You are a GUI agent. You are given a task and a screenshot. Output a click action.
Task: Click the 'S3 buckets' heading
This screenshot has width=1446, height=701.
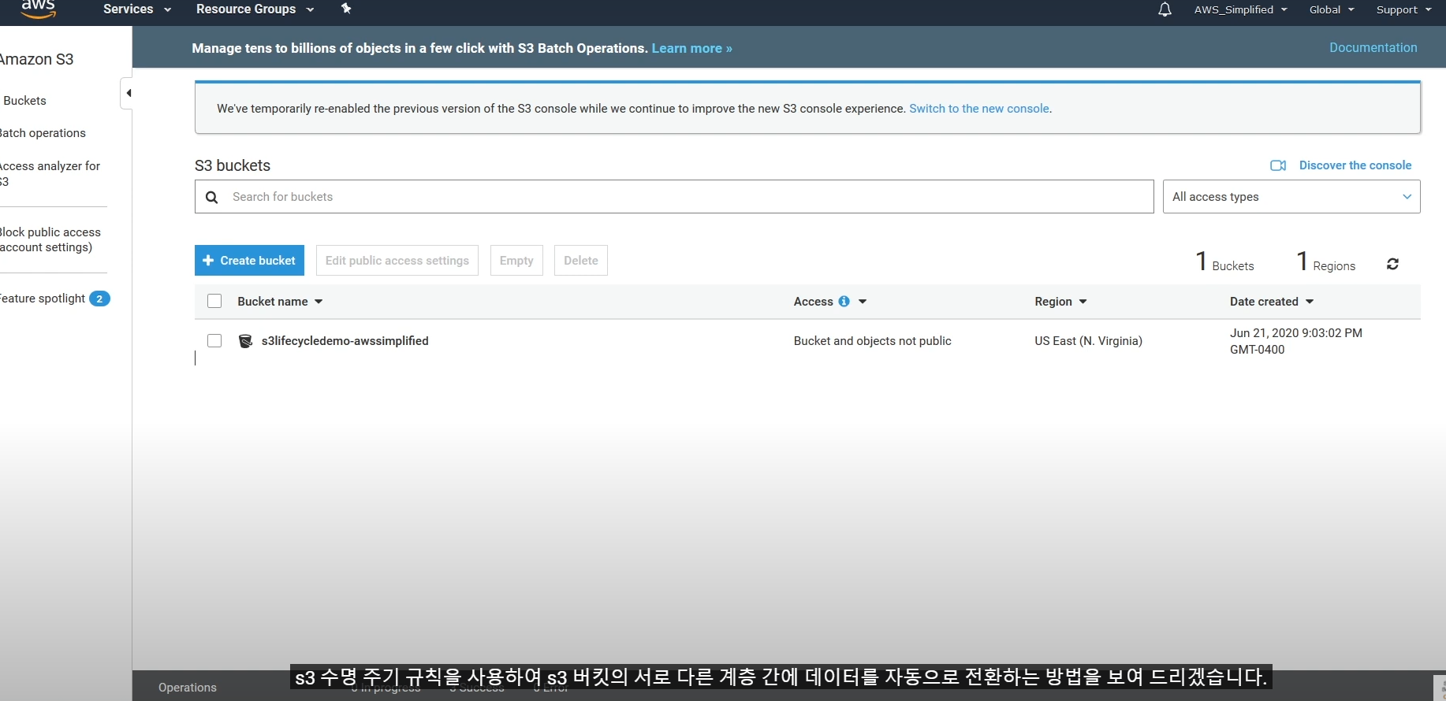point(233,165)
